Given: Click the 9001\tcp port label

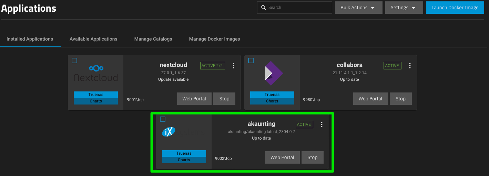Looking at the screenshot, I should pos(135,100).
